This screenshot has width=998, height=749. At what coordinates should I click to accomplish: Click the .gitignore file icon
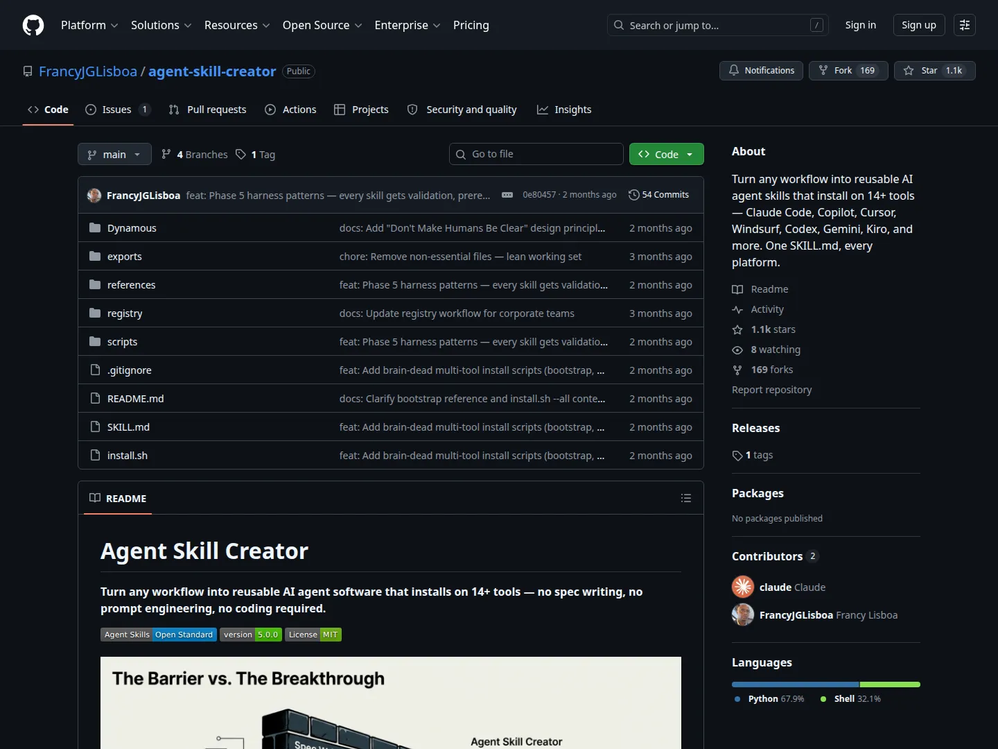click(95, 370)
